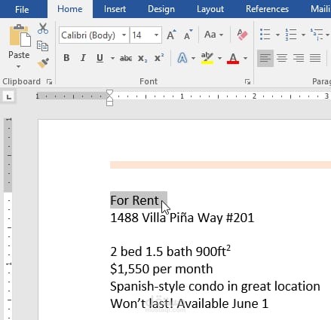
Task: Select the Format Painter brush
Action: tap(43, 63)
